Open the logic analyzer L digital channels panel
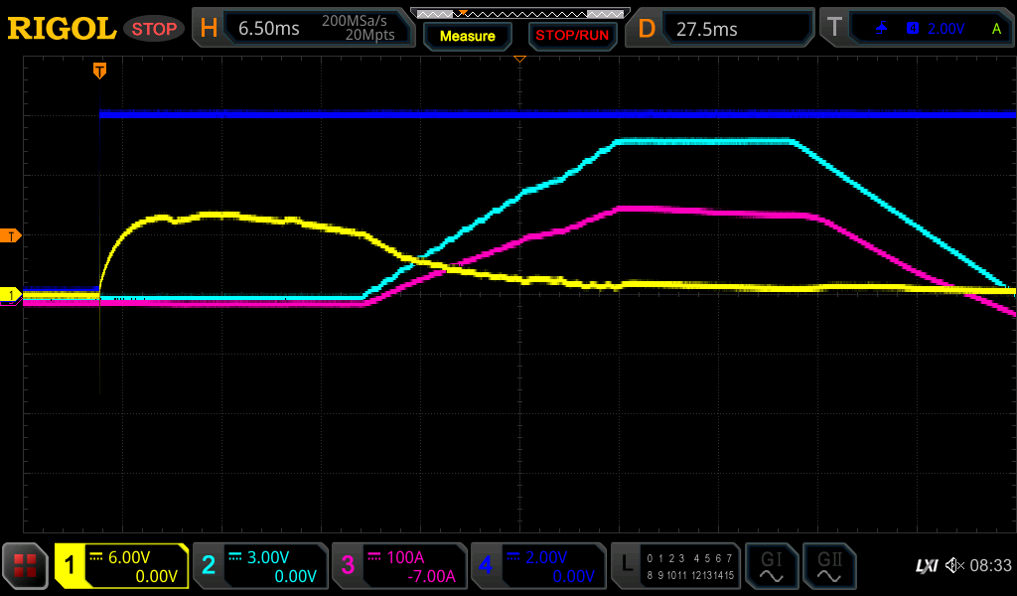The image size is (1017, 596). [x=676, y=566]
